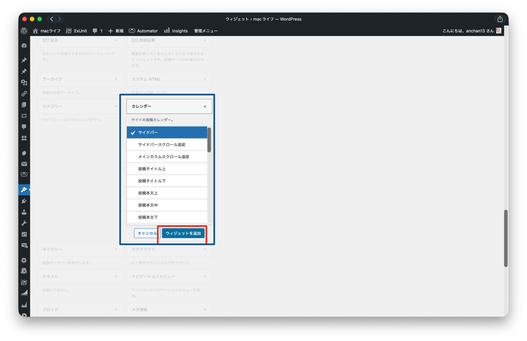Open Pages icon in sidebar

(x=24, y=105)
